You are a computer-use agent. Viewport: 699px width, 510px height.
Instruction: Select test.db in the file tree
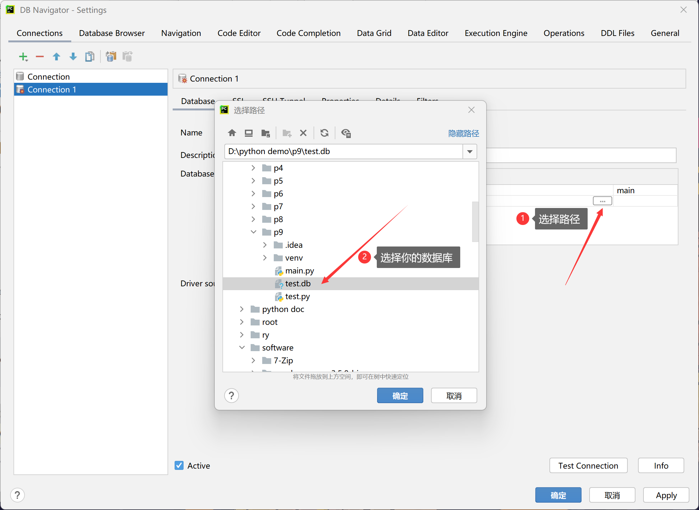(x=298, y=283)
